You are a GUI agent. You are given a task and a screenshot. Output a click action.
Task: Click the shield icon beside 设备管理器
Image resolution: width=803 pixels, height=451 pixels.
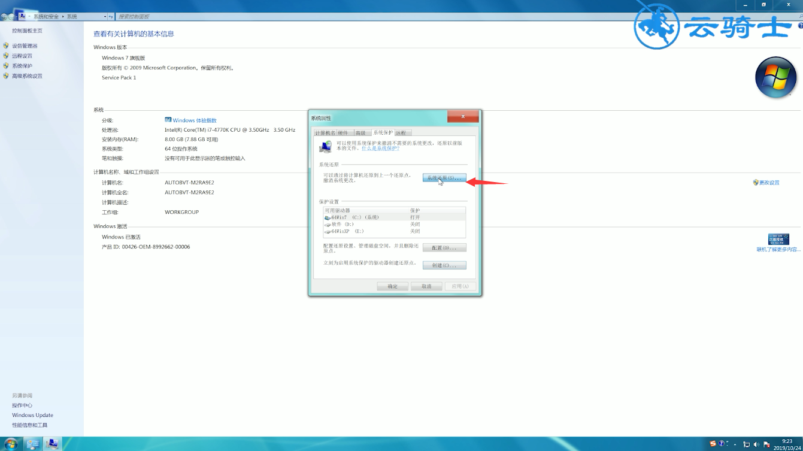click(x=7, y=46)
